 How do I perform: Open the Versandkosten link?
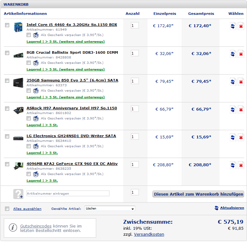[x=149, y=234]
